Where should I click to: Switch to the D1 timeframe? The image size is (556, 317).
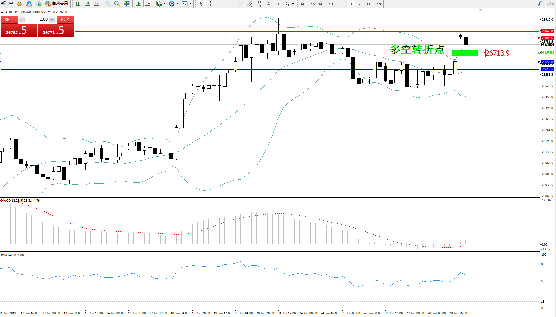click(x=360, y=4)
